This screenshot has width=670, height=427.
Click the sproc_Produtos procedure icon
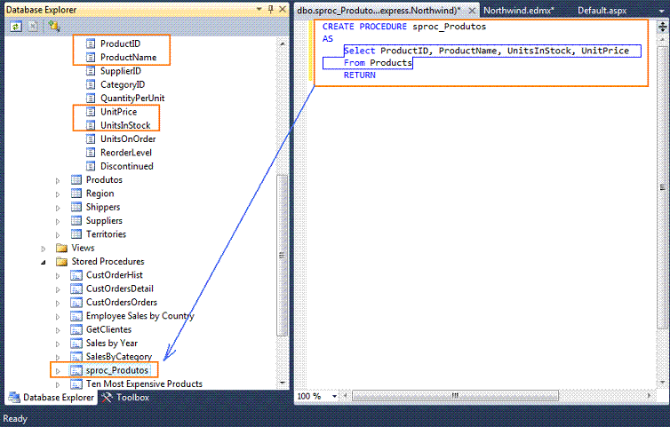76,370
